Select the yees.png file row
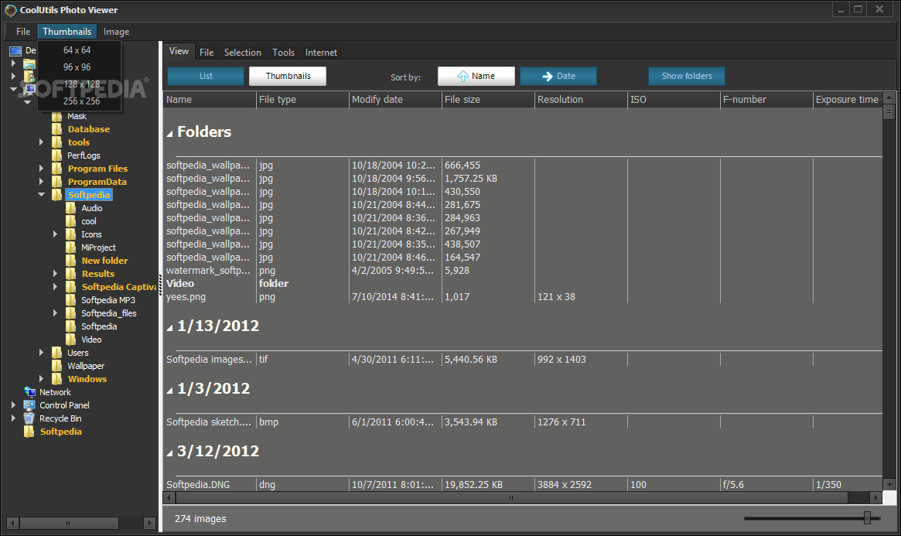The width and height of the screenshot is (901, 536). click(523, 297)
